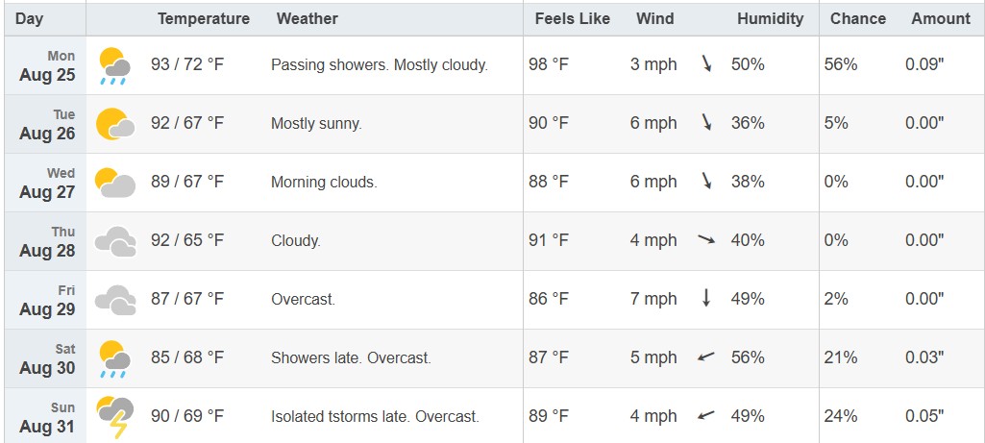
Task: Click the downward wind arrow for Friday
Action: click(706, 298)
